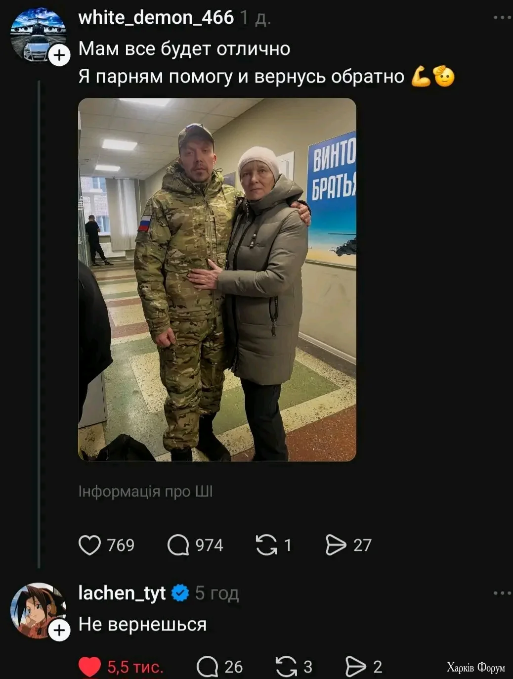View the verified badge next to lachen_tyt

pyautogui.click(x=180, y=592)
